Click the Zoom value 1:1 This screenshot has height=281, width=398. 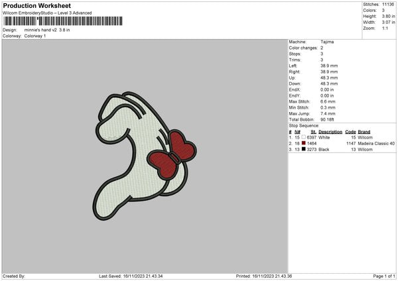[x=385, y=28]
